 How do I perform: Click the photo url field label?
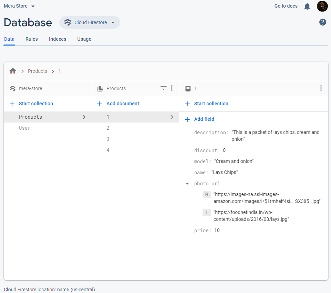point(207,184)
